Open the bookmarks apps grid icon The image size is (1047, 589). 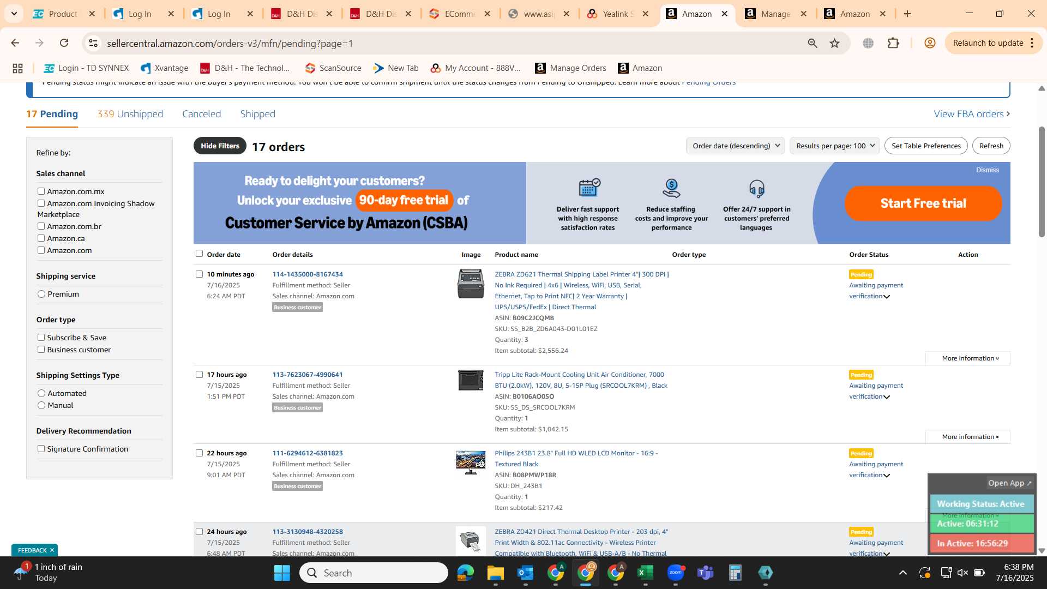click(17, 68)
